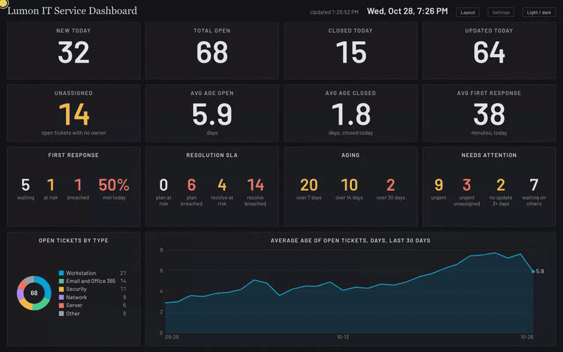
Task: Toggle Light / dark theme
Action: click(x=539, y=12)
